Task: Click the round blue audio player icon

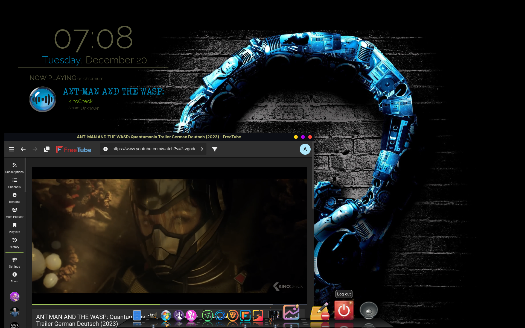Action: (43, 99)
